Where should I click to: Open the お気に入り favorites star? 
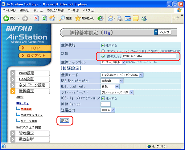point(85,18)
